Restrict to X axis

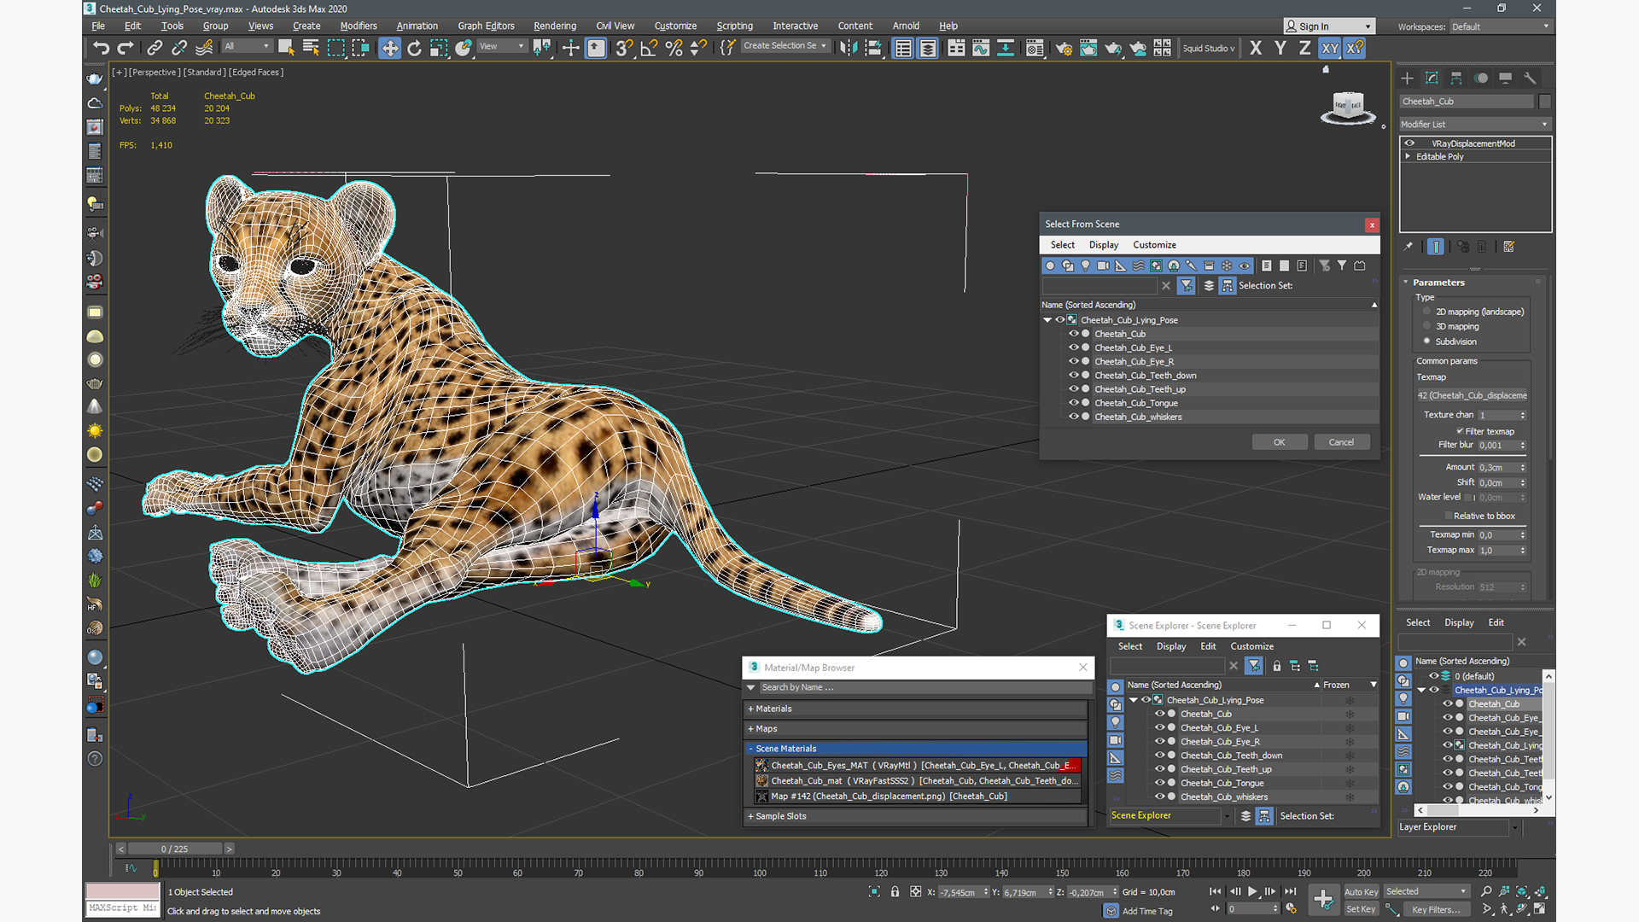[x=1256, y=48]
